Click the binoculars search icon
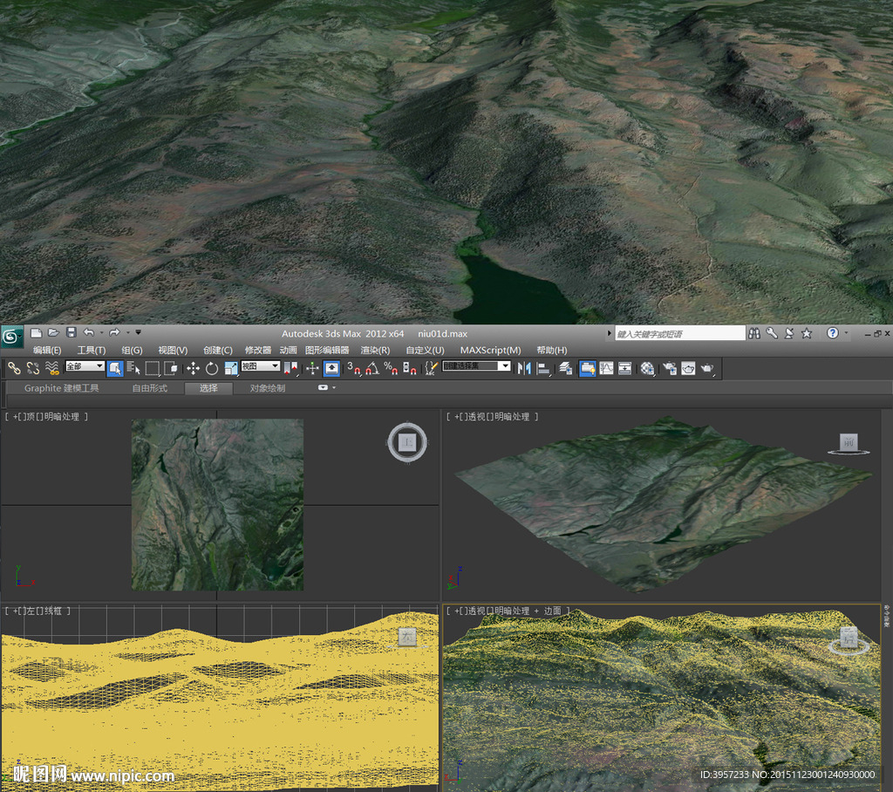The image size is (893, 792). coord(754,333)
